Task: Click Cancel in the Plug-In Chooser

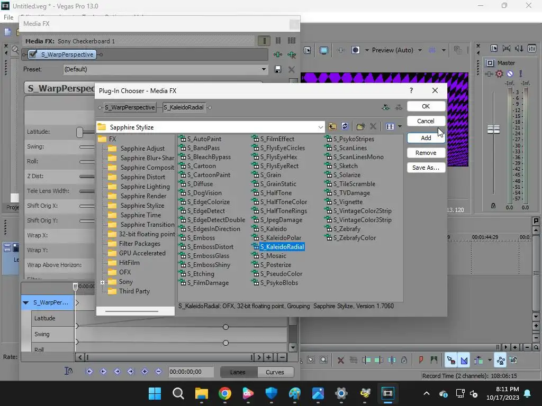Action: [426, 121]
